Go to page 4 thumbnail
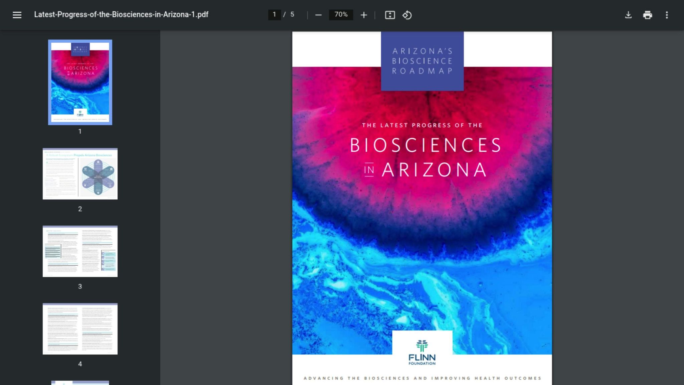 80,329
